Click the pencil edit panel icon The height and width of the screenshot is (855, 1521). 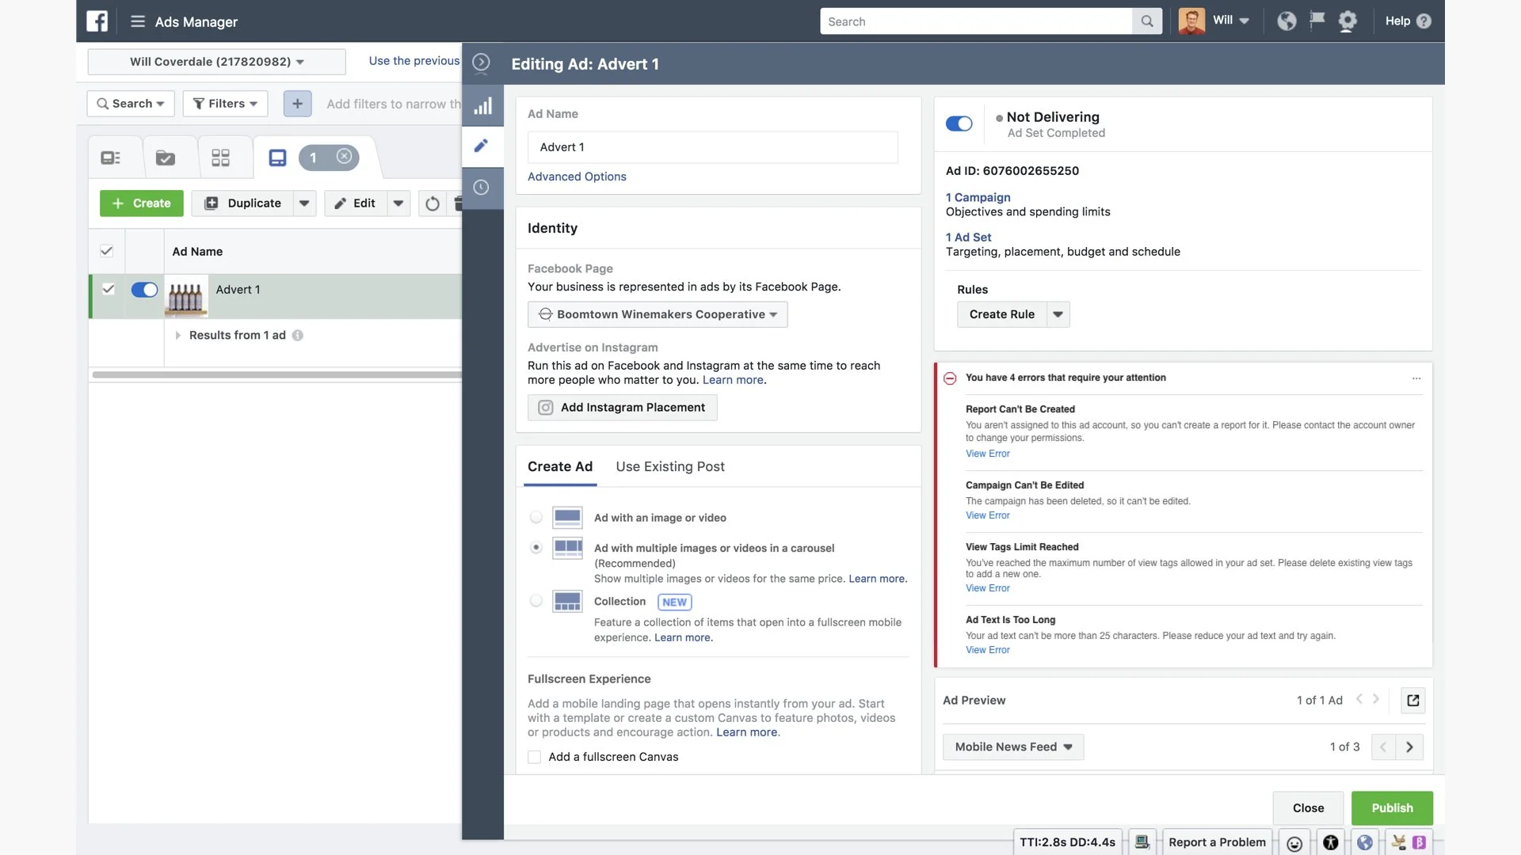coord(481,146)
